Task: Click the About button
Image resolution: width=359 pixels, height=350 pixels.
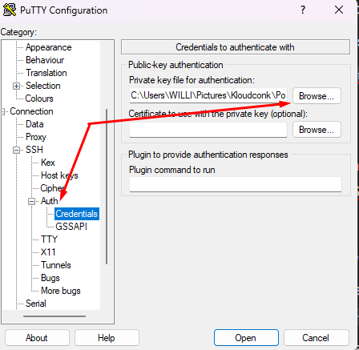Action: [37, 338]
